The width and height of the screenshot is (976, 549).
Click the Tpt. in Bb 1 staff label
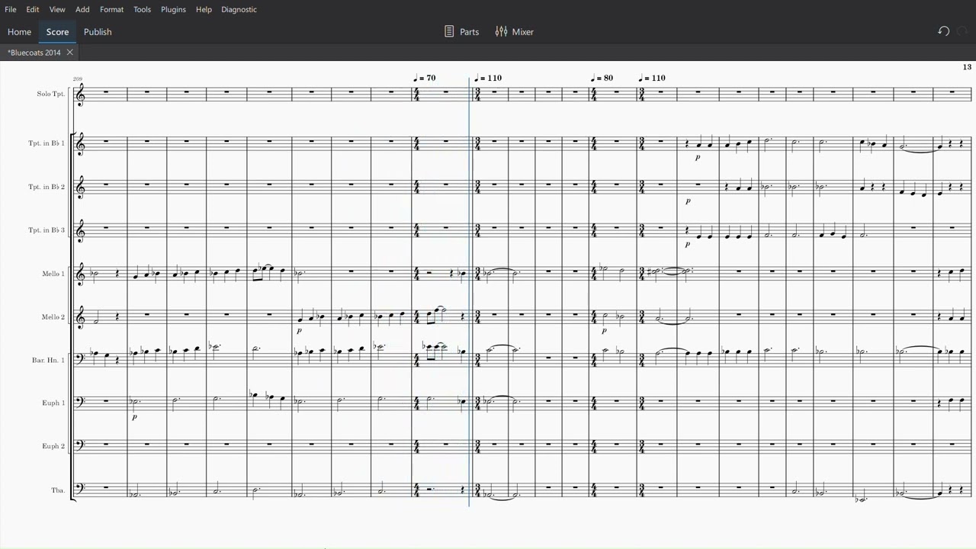(47, 143)
